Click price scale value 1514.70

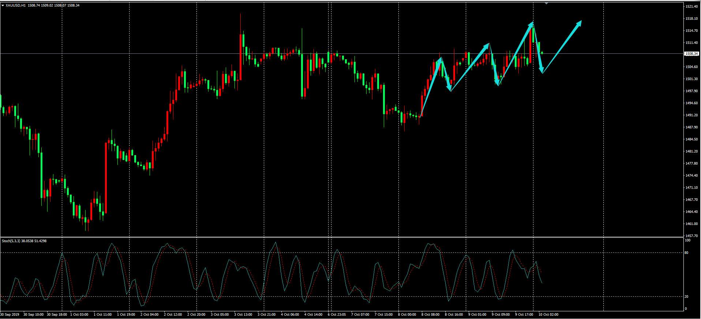692,31
